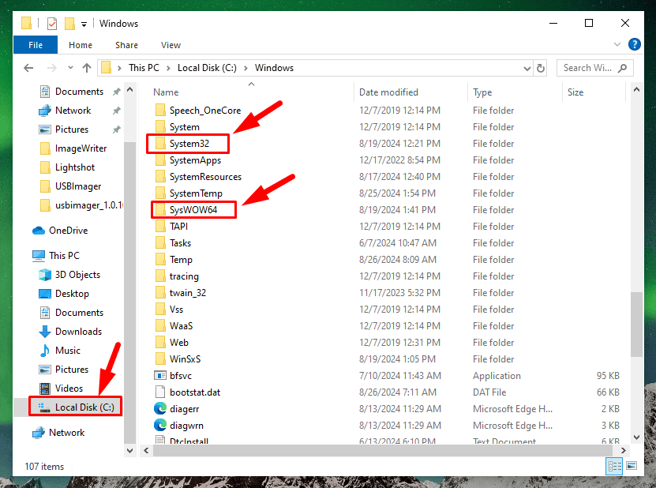Click the horizontal scrollbar of file list
The width and height of the screenshot is (656, 488).
point(382,450)
